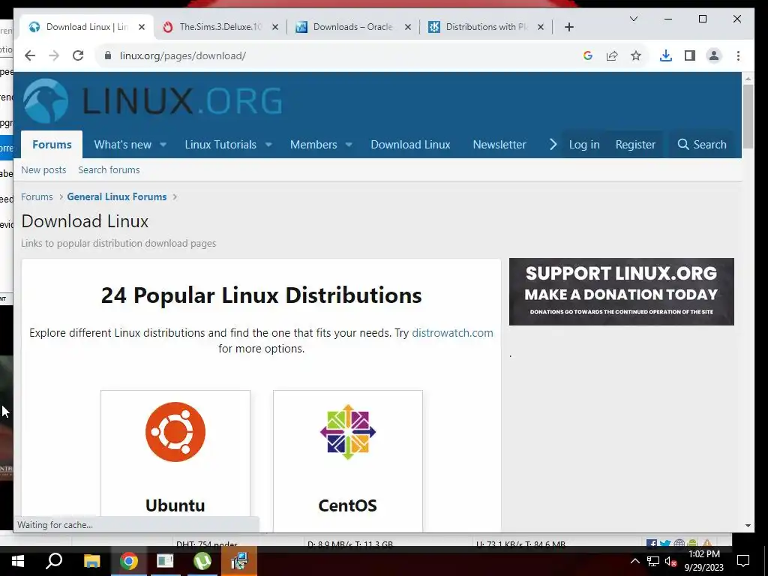Image resolution: width=768 pixels, height=576 pixels.
Task: Expand the Members dropdown arrow
Action: tap(349, 145)
